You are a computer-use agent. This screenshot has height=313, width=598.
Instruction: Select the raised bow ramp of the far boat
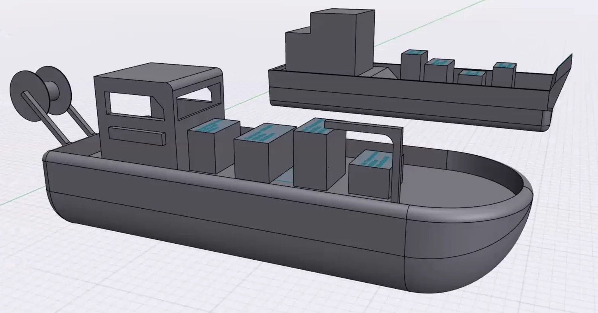pyautogui.click(x=561, y=74)
